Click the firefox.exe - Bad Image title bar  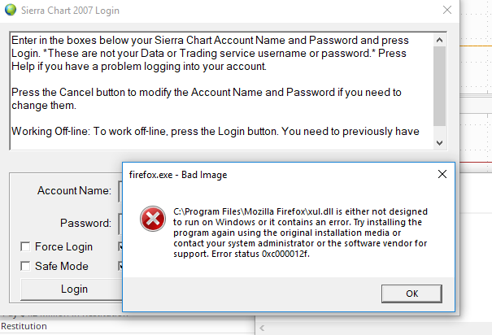268,174
